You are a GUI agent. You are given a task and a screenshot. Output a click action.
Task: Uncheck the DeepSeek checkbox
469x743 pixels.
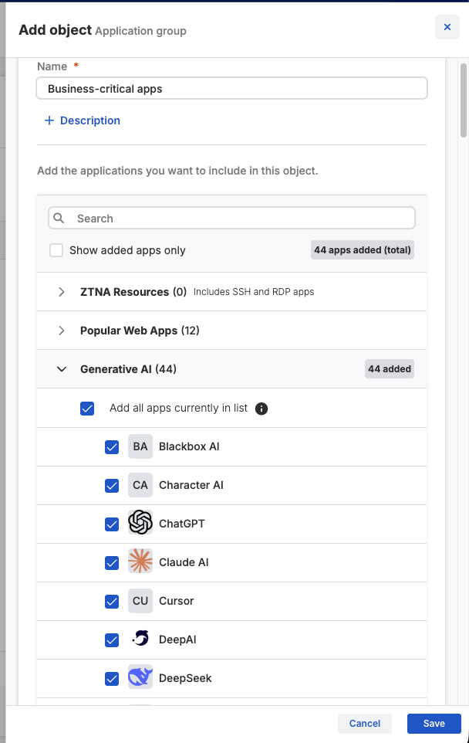pyautogui.click(x=112, y=679)
